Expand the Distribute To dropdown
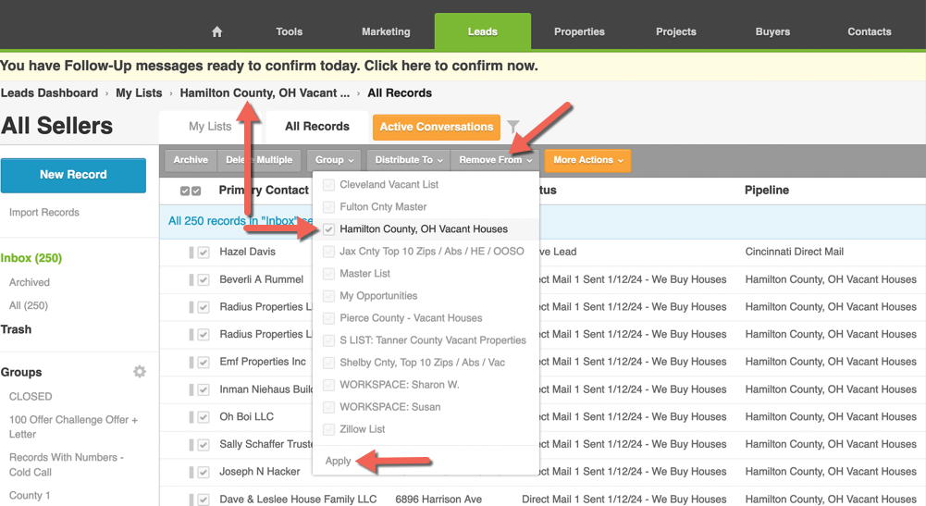The width and height of the screenshot is (926, 506). tap(408, 160)
